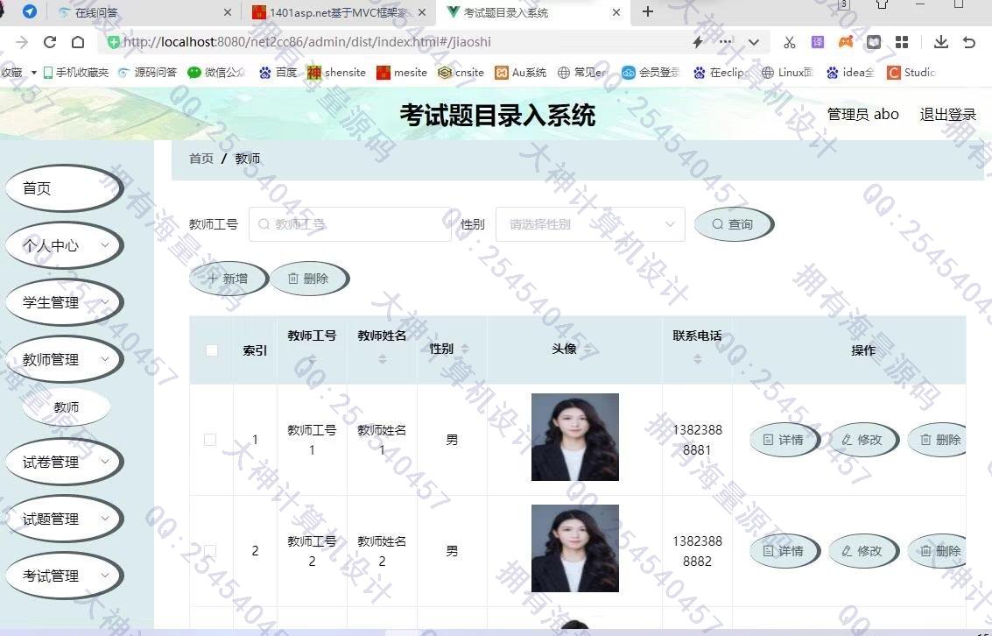Expand the 学生管理 sidebar menu

point(64,302)
